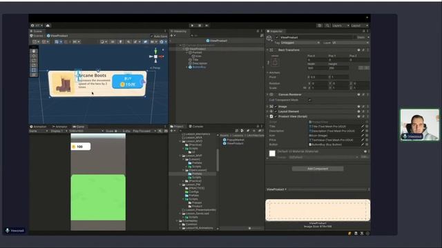Click the BUY button in Scene view
The height and width of the screenshot is (248, 442).
tap(128, 81)
